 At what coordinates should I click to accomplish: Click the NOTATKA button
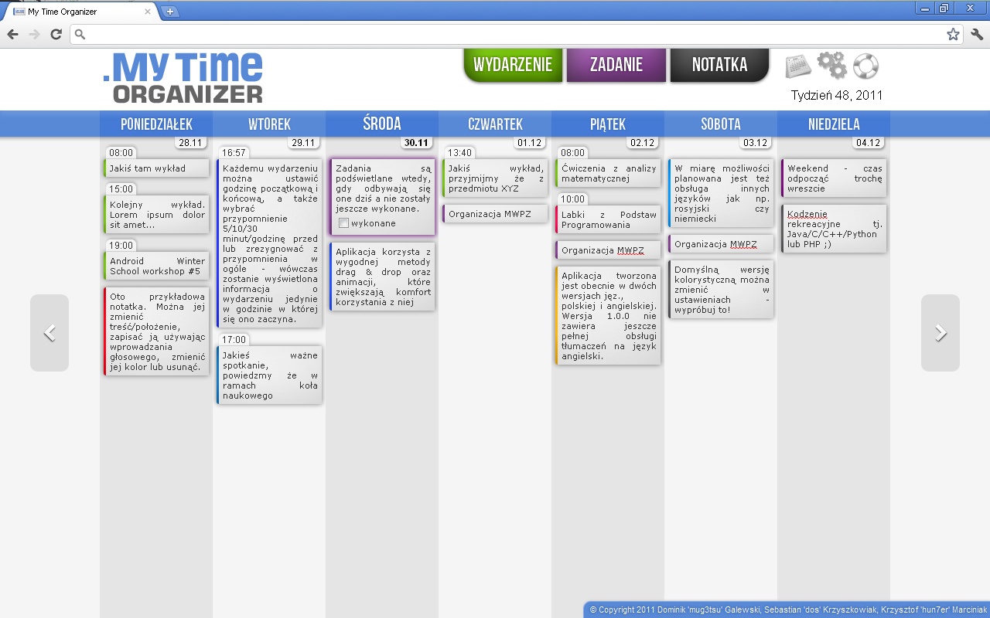tap(719, 65)
